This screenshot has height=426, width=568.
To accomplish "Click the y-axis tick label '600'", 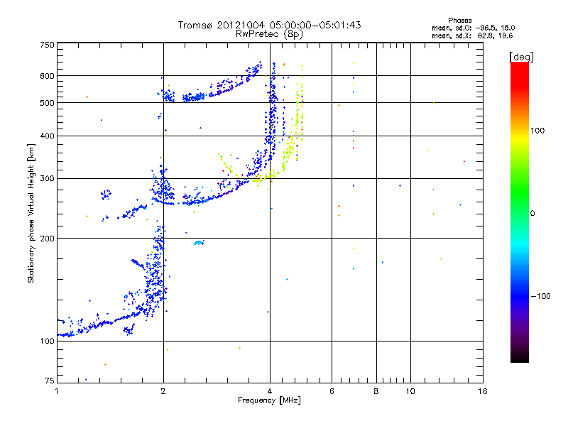I will pos(47,76).
